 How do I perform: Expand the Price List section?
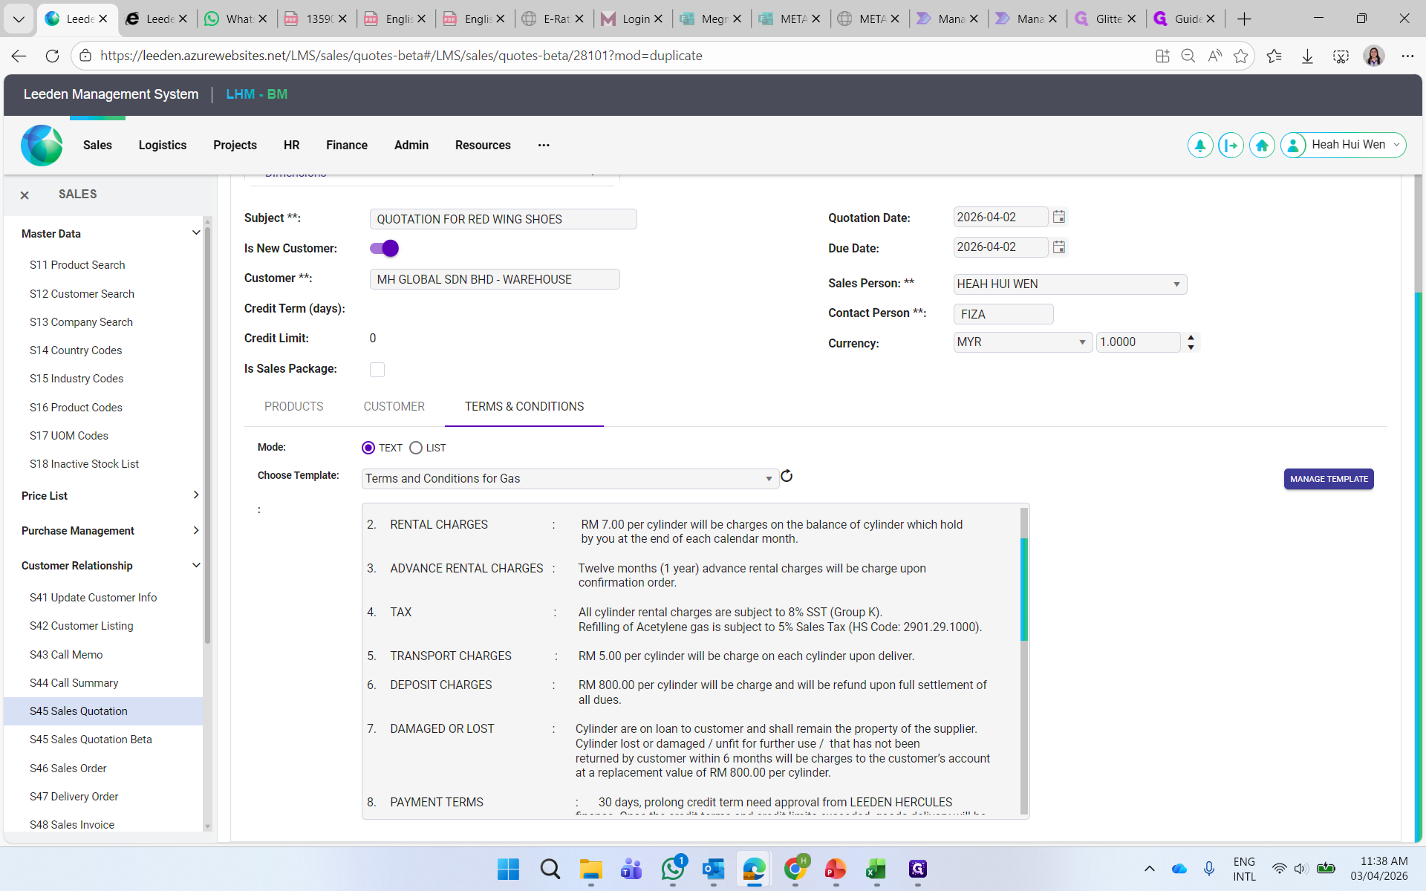coord(196,495)
